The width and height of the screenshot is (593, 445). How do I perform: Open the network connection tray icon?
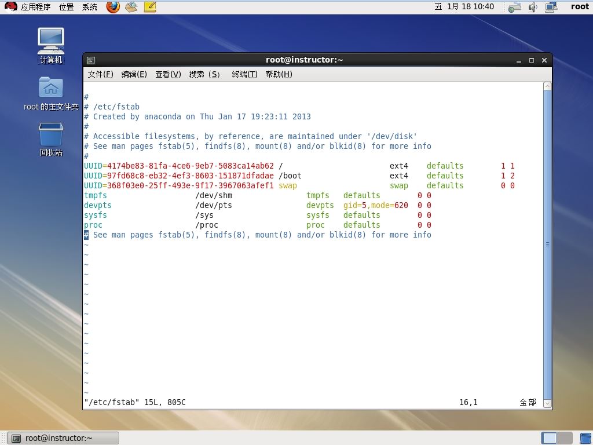pos(515,6)
